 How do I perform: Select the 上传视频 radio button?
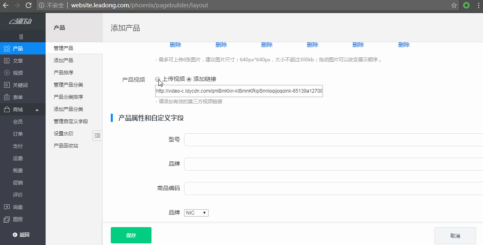(x=158, y=79)
